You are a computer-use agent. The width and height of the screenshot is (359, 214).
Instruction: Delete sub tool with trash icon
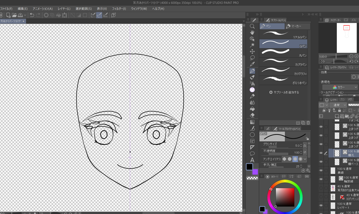click(308, 123)
